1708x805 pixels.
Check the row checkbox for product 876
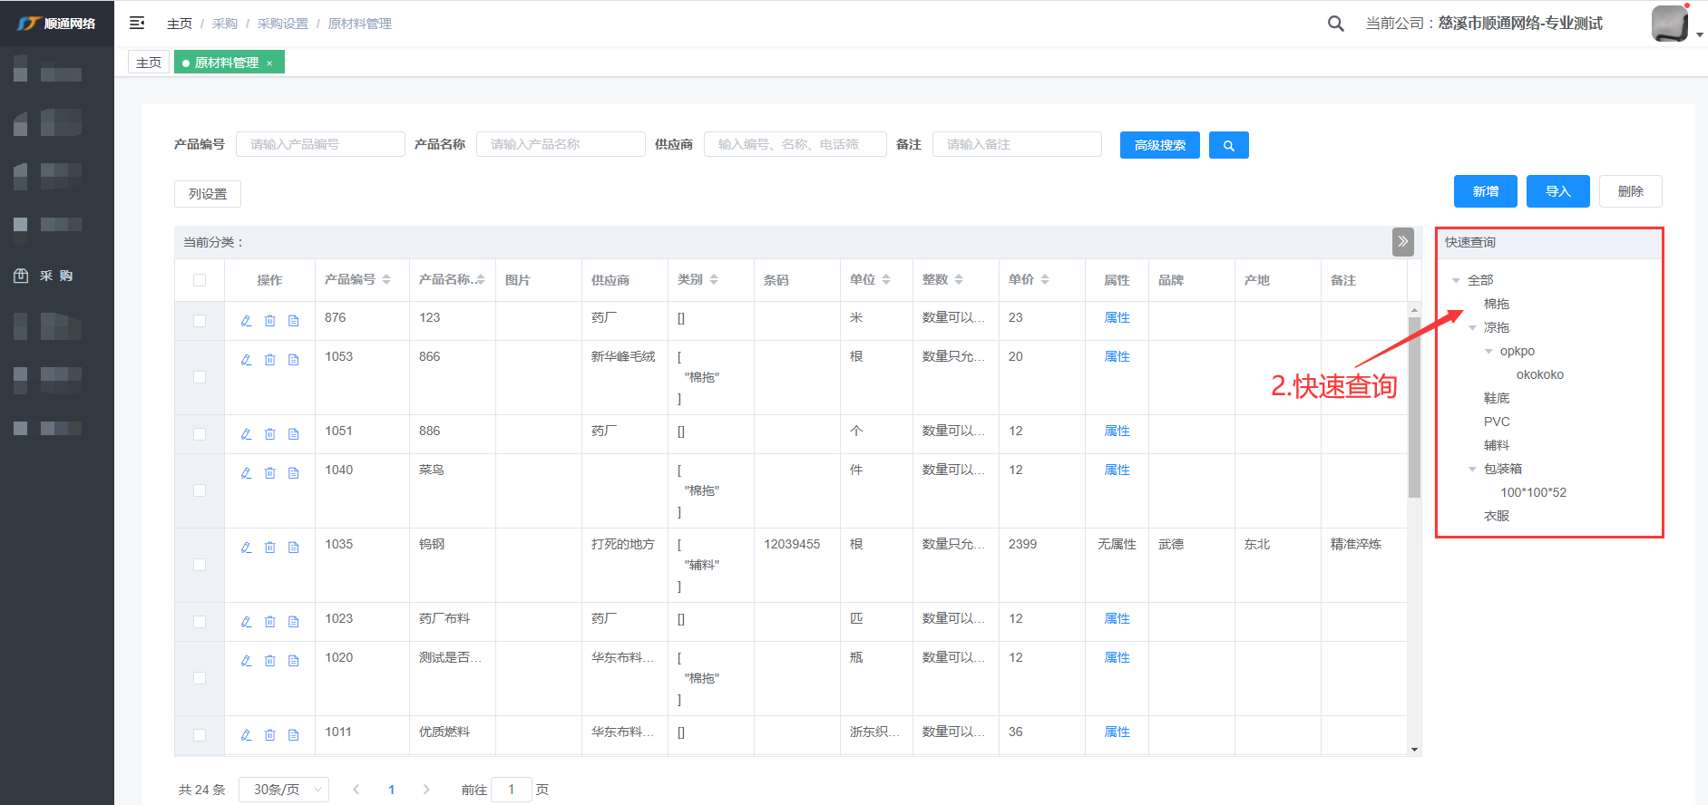200,321
